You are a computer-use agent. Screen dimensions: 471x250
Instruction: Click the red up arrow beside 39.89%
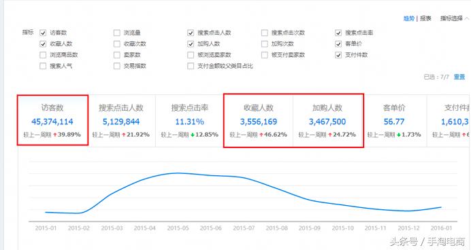click(55, 135)
